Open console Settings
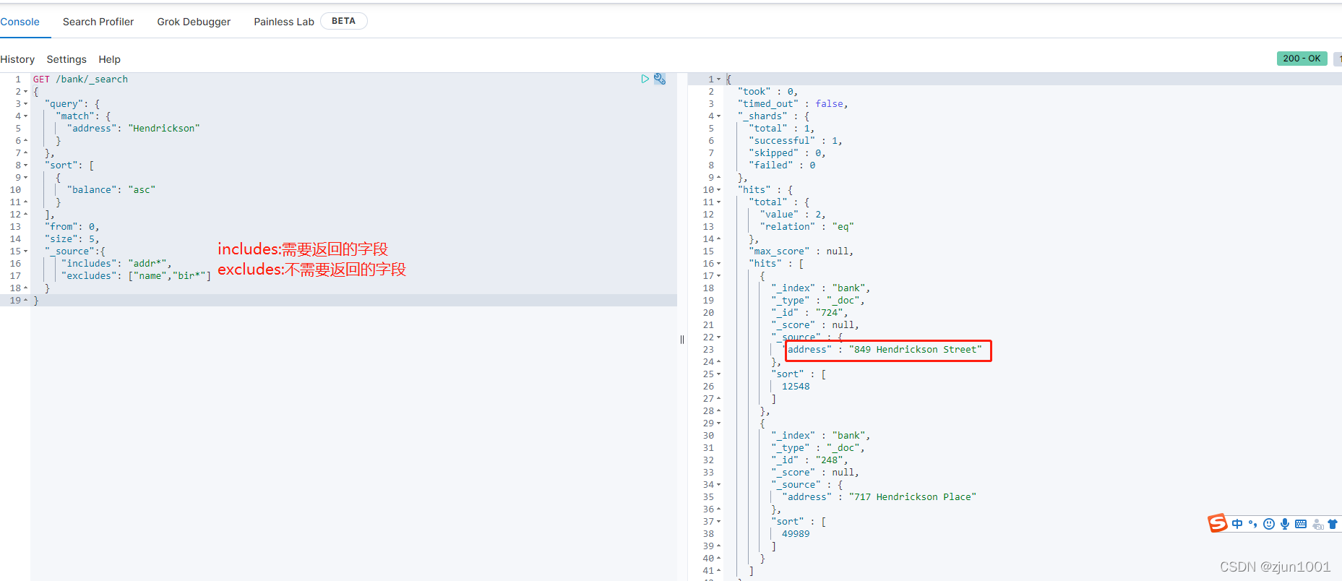Screen dimensions: 1342x581 tap(66, 59)
